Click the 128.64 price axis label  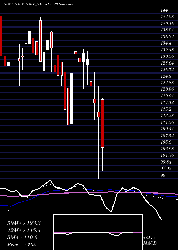coord(167,63)
